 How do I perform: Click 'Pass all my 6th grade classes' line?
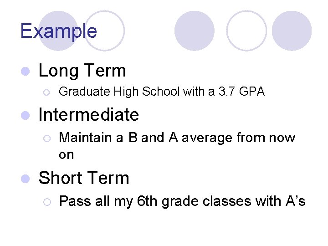(x=182, y=201)
